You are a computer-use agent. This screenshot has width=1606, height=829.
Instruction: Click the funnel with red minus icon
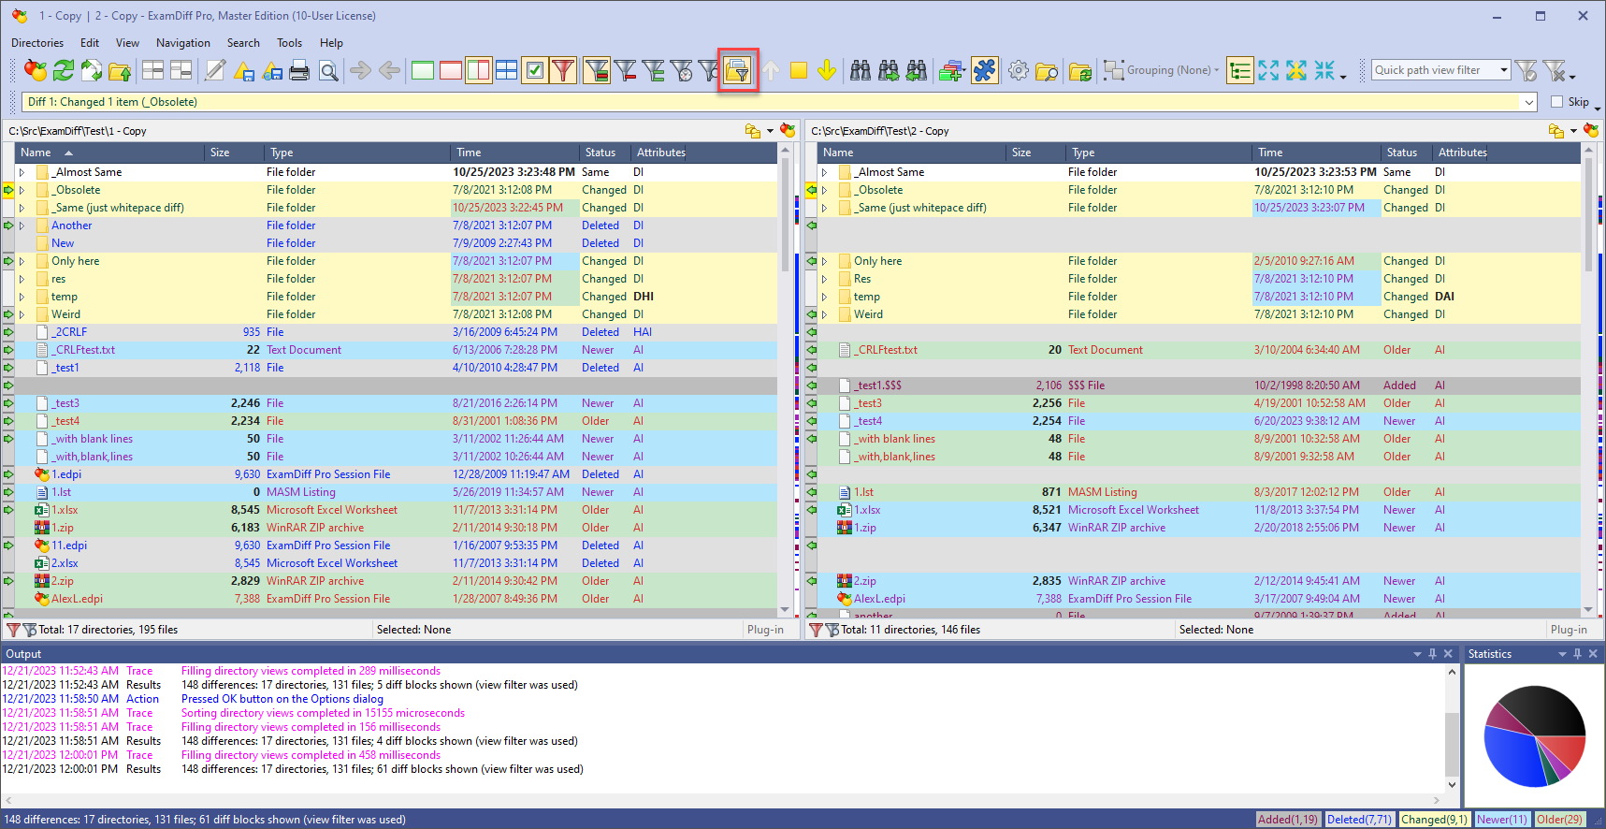tap(626, 70)
